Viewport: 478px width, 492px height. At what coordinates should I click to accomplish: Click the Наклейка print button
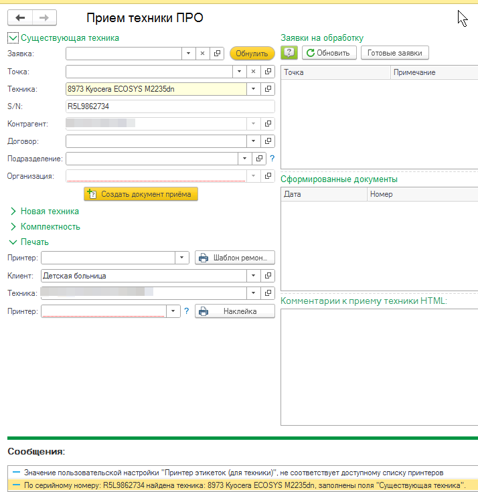click(x=234, y=311)
